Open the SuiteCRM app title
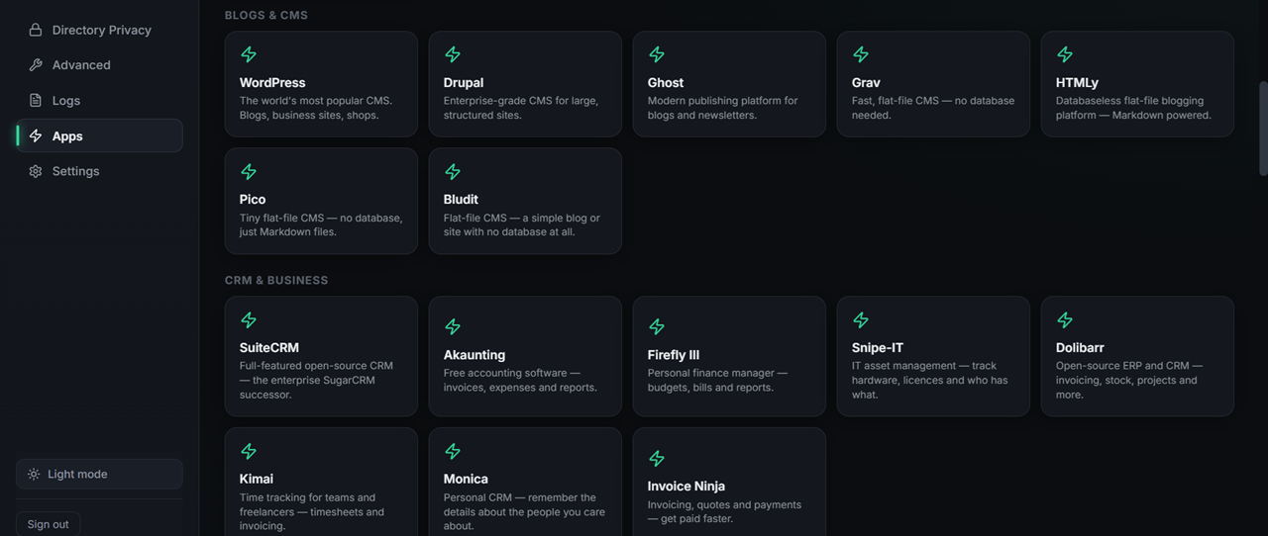Image resolution: width=1268 pixels, height=536 pixels. 269,348
